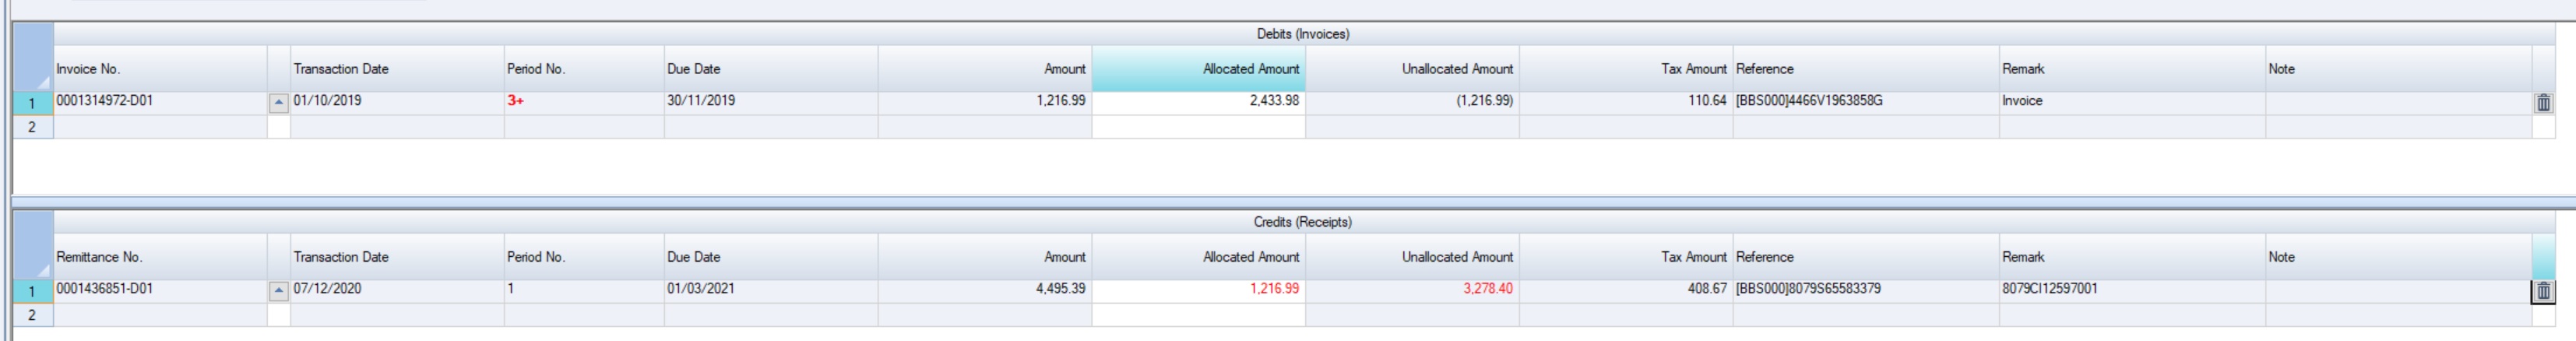Select the remark cell 8079CI12597001
This screenshot has height=341, width=2576.
tap(2131, 289)
